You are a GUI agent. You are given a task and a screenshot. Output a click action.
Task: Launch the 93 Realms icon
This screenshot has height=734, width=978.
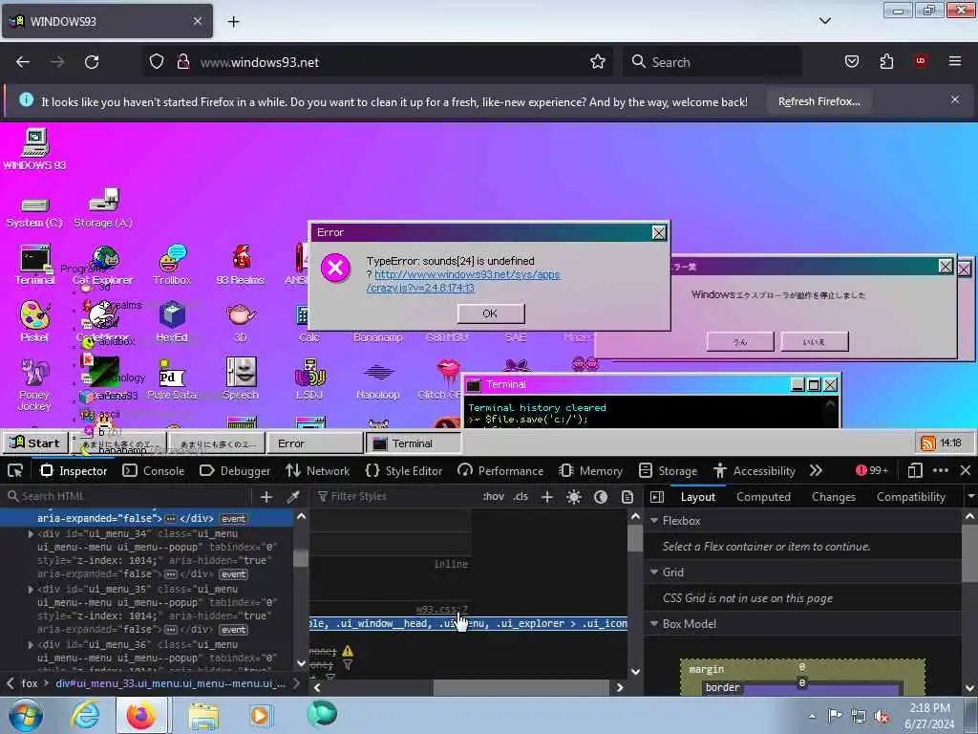coord(241,266)
